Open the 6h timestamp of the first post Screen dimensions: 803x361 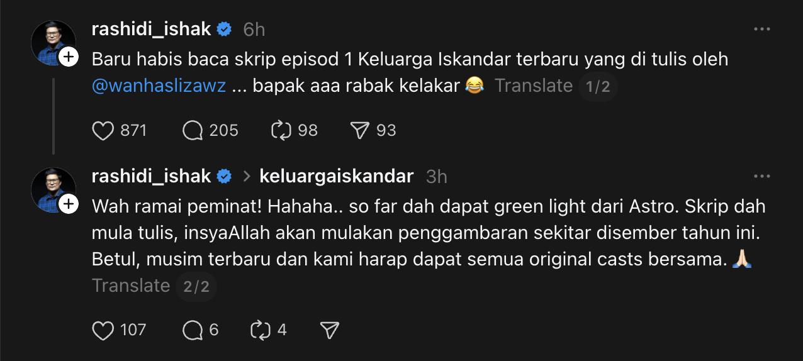(x=254, y=30)
